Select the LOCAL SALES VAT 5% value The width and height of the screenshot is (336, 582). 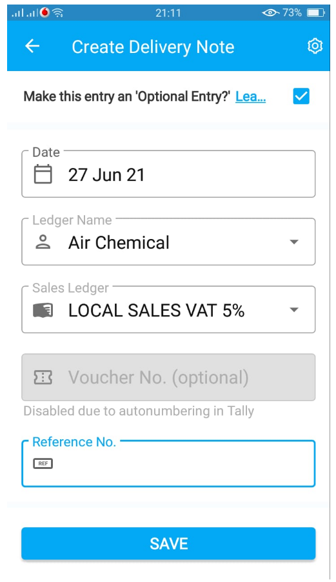click(156, 310)
